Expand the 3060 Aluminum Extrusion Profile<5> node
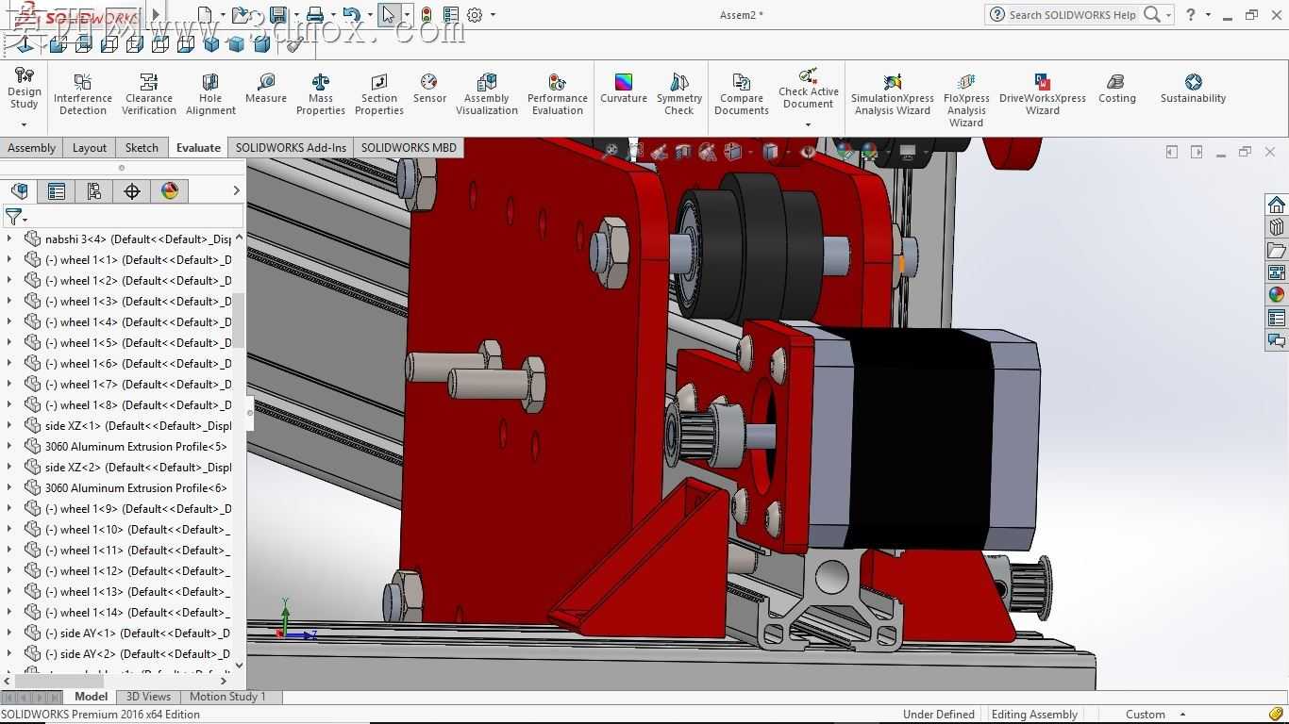The image size is (1289, 724). click(x=9, y=447)
